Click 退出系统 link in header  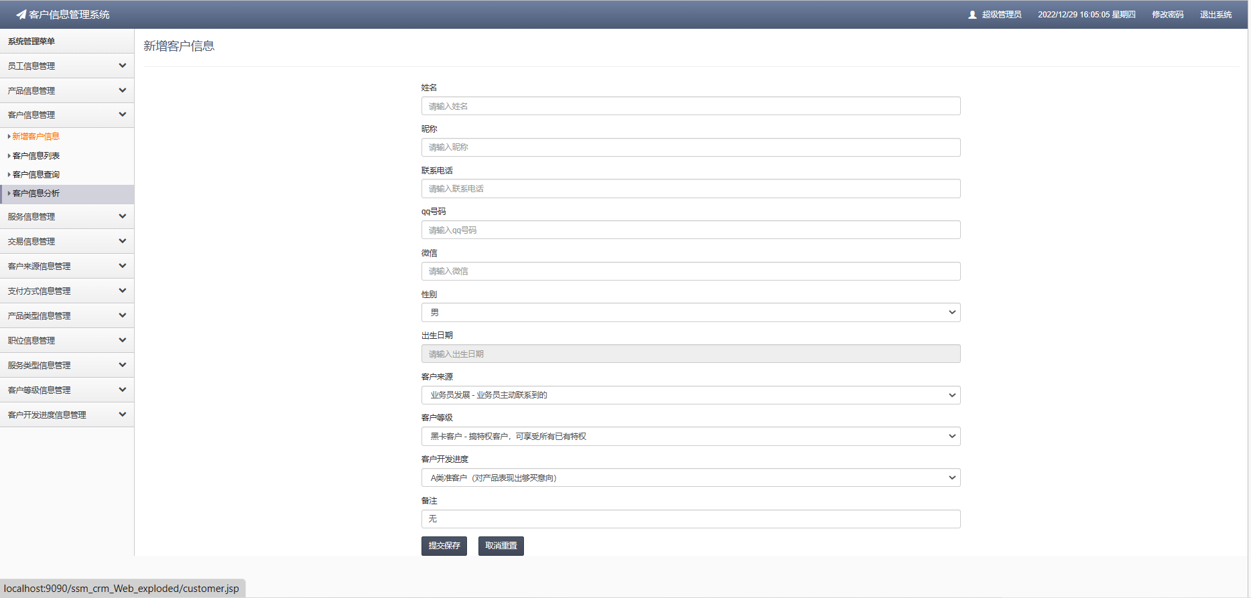point(1215,15)
